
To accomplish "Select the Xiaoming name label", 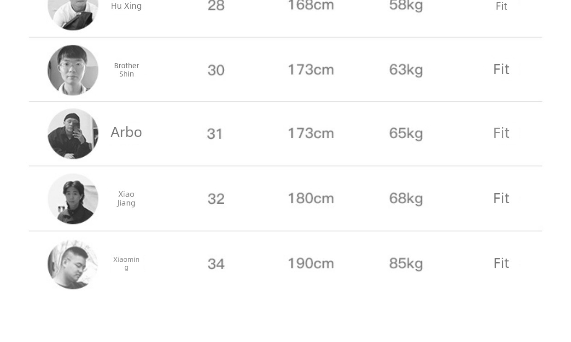I will click(126, 263).
